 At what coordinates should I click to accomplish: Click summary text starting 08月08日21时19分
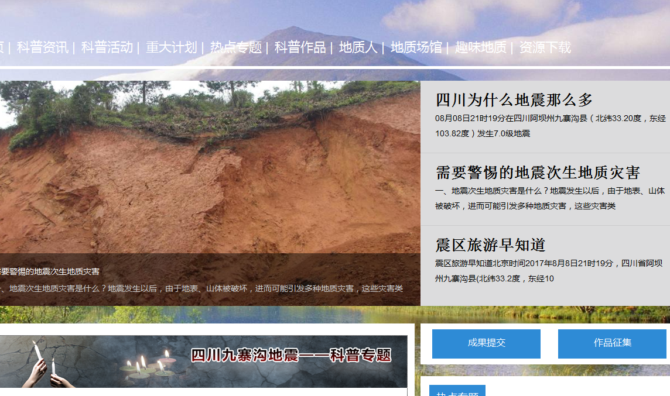(x=550, y=125)
